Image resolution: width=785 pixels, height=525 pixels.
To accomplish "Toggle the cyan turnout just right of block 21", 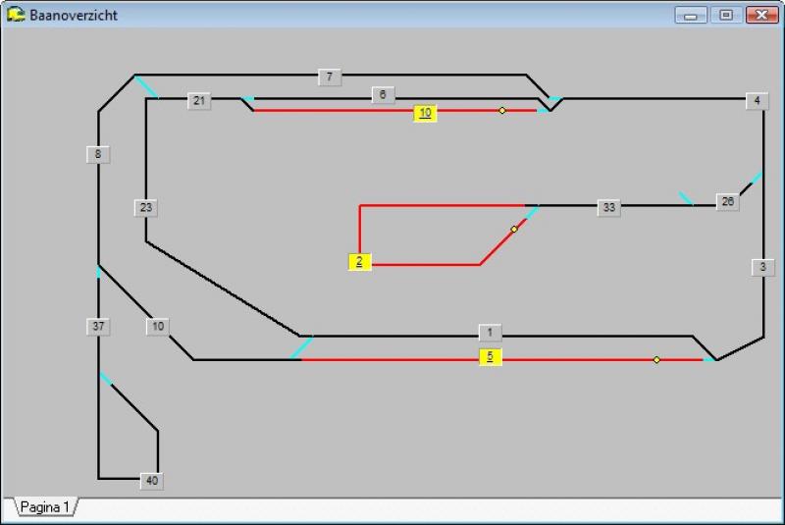I will point(248,99).
